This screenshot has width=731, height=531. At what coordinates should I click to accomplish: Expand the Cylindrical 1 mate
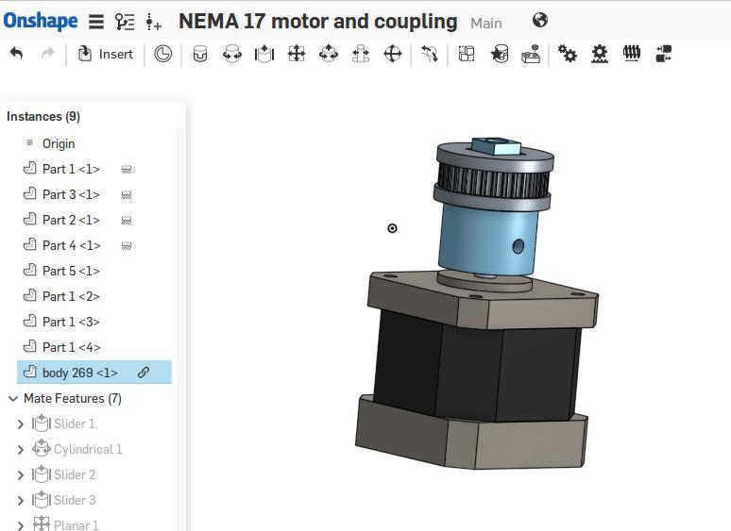(20, 450)
